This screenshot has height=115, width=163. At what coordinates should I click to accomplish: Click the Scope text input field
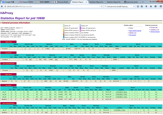(138, 28)
